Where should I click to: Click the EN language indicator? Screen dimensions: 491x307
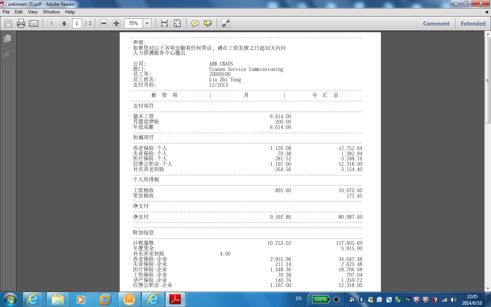point(299,299)
